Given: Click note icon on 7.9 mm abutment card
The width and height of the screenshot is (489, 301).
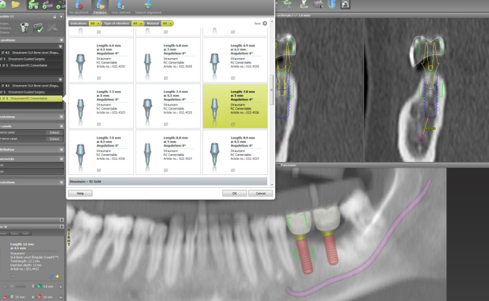Looking at the screenshot, I should point(99,171).
